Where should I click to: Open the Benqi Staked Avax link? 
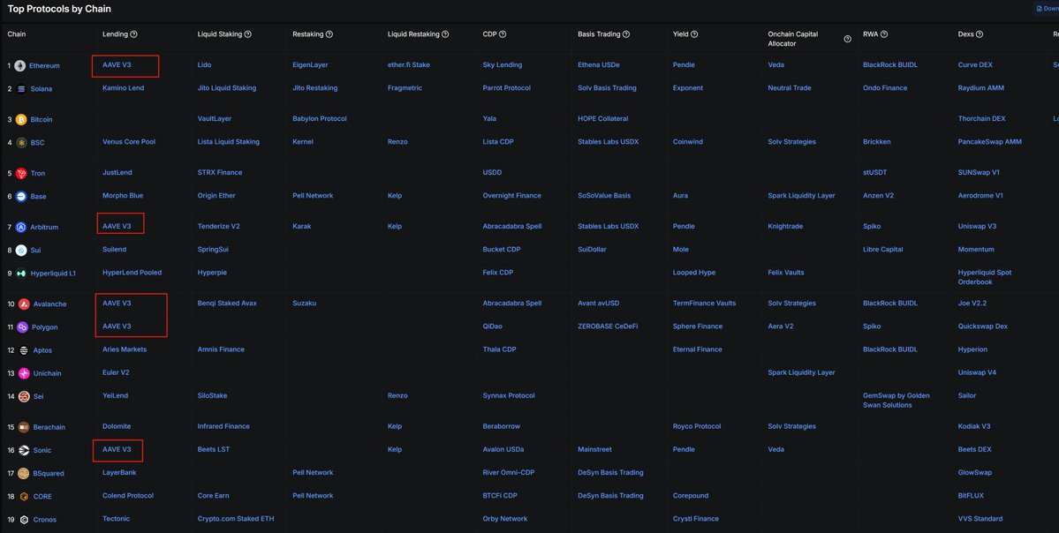pos(228,304)
